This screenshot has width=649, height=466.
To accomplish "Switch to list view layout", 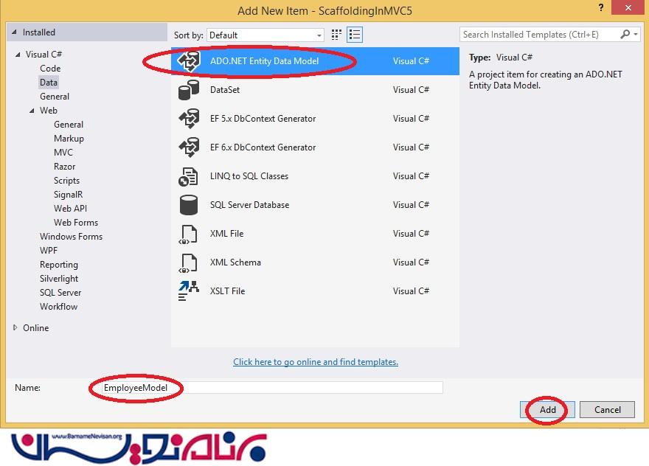I will pos(355,35).
